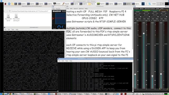This screenshot has width=169, height=95.
Task: Click the pan right arrow on the Guest1 strip
Action: [x=141, y=21]
